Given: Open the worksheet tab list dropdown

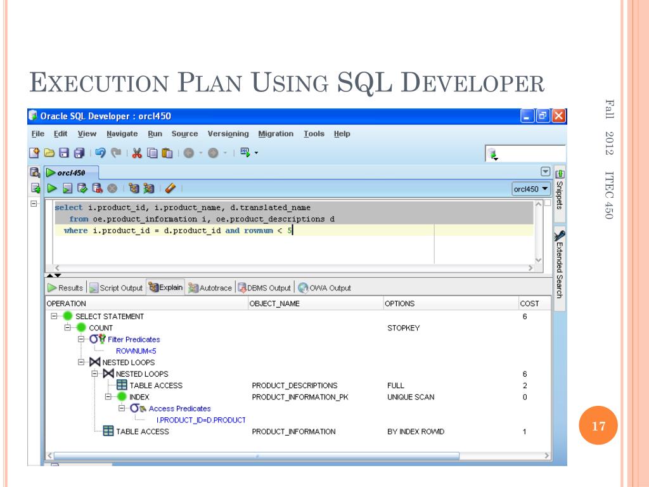Looking at the screenshot, I should click(x=546, y=171).
